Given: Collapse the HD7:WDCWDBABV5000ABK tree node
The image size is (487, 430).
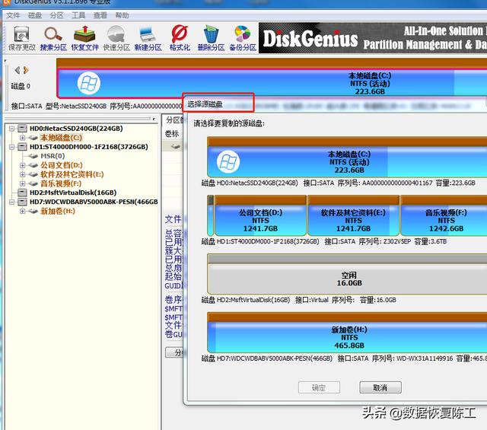Looking at the screenshot, I should coord(12,202).
